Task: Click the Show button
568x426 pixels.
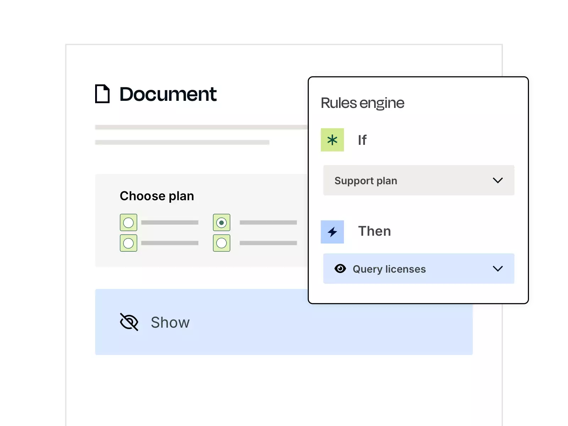Action: coord(170,322)
